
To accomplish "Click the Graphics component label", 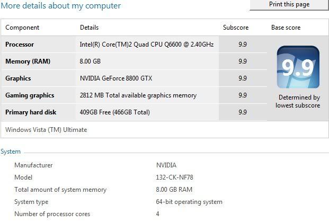I will pos(18,78).
